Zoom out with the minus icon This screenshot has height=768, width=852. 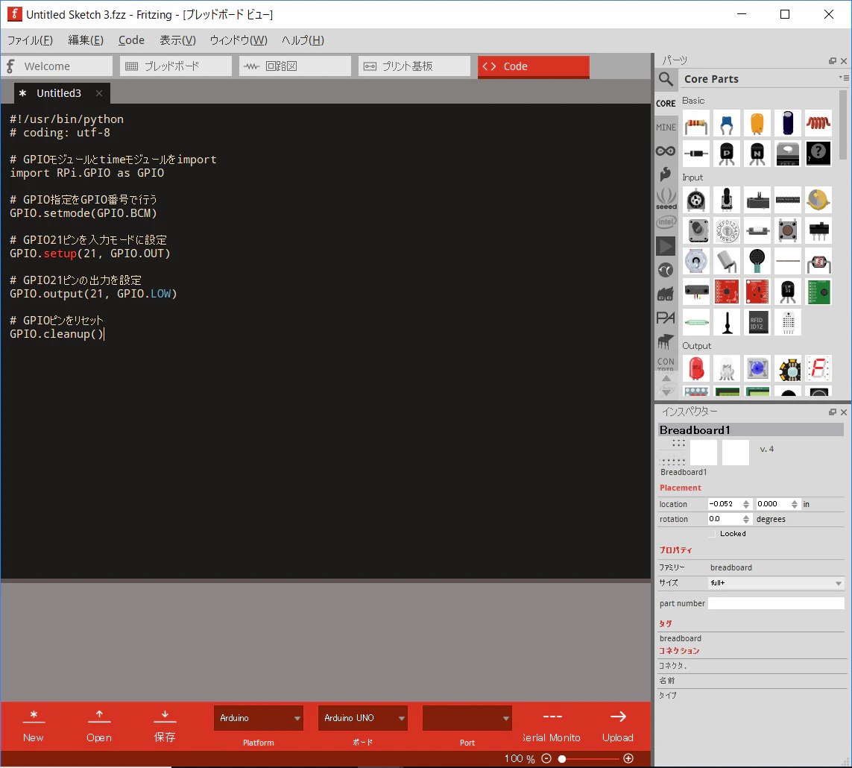tap(546, 758)
